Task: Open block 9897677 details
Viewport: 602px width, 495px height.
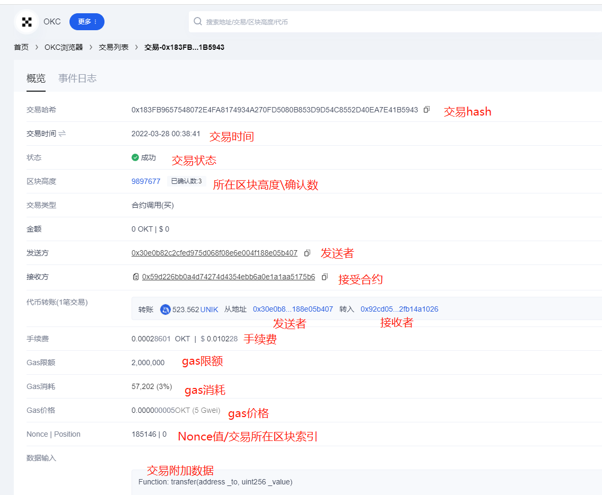Action: 146,181
